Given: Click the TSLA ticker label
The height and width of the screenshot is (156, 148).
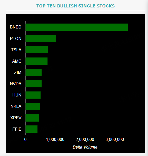Looking at the screenshot, I should (16, 50).
